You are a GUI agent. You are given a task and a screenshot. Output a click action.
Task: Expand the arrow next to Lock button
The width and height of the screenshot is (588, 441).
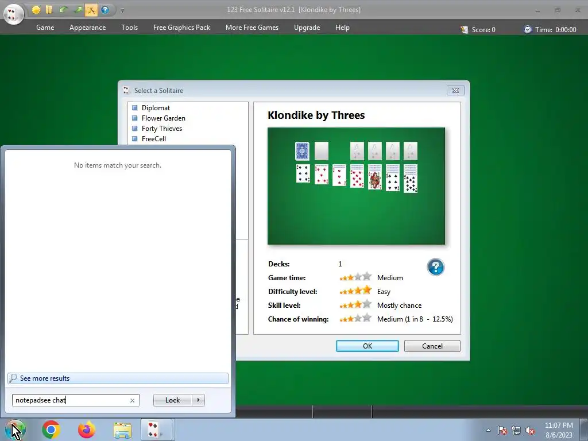(198, 400)
